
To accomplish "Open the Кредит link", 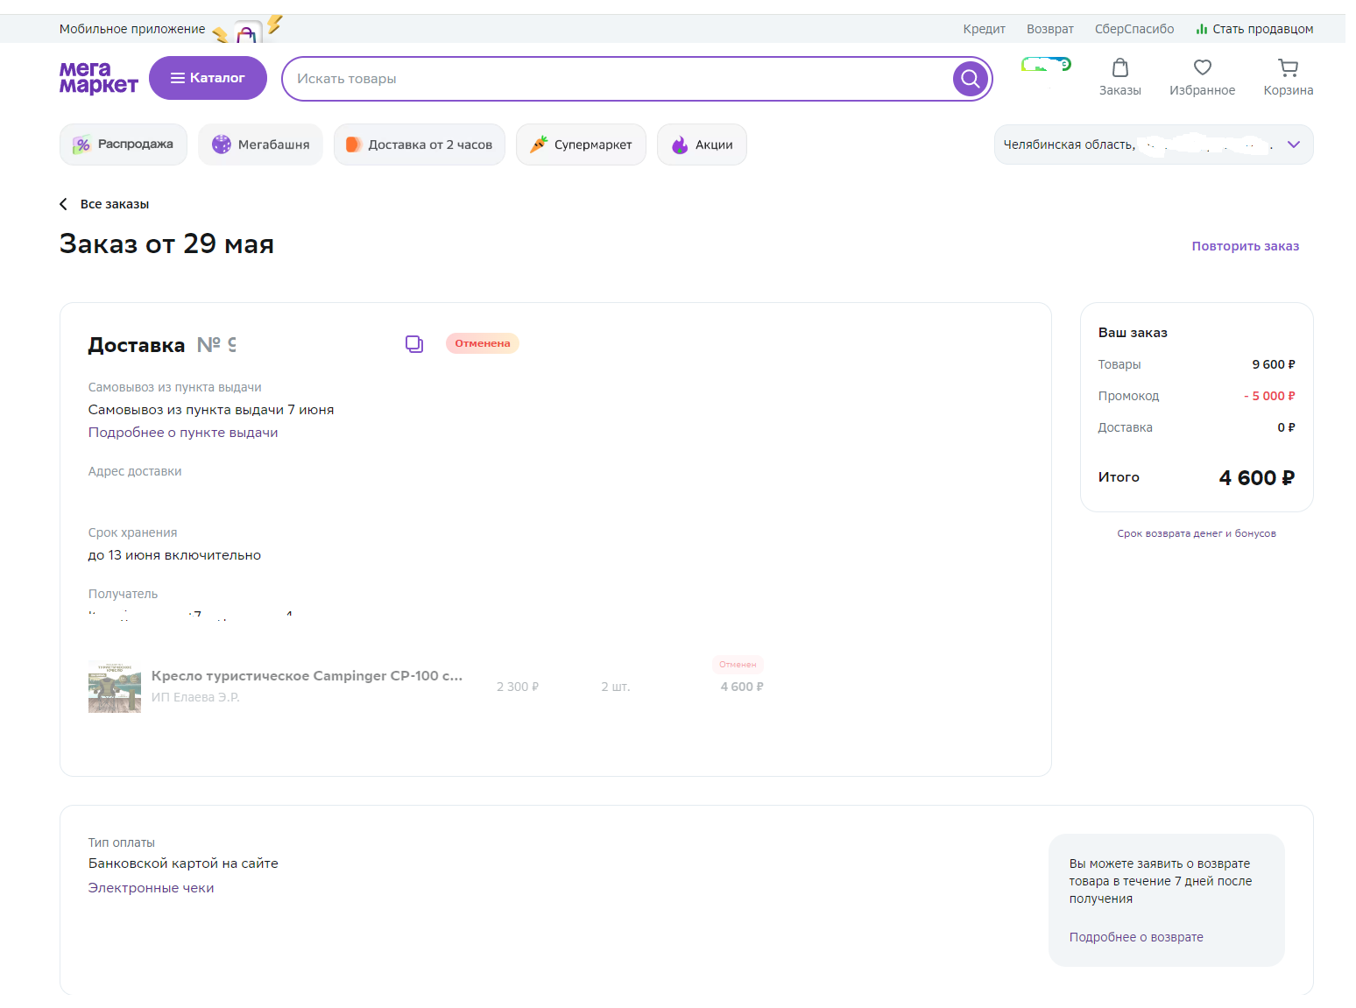I will pyautogui.click(x=985, y=29).
